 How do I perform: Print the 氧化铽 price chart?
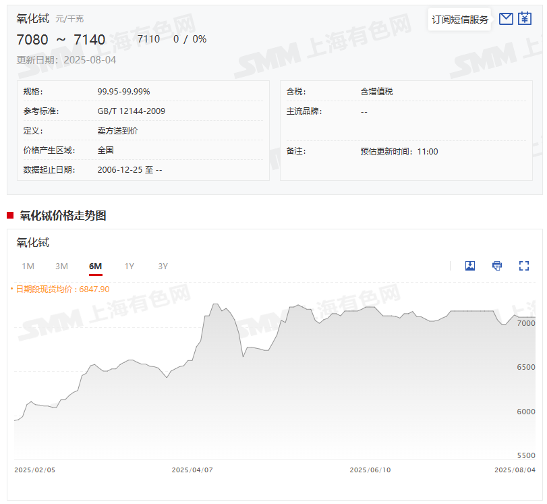(x=497, y=266)
